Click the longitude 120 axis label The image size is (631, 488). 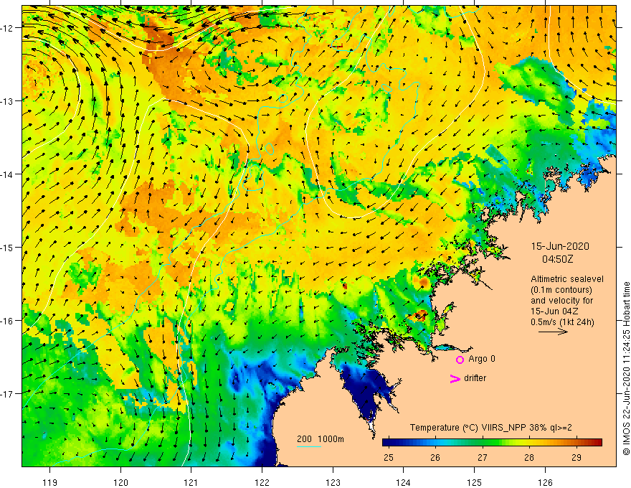point(120,482)
